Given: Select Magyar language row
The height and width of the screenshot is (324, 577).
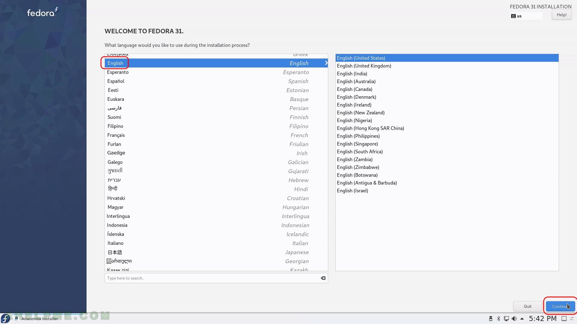Looking at the screenshot, I should coord(216,207).
